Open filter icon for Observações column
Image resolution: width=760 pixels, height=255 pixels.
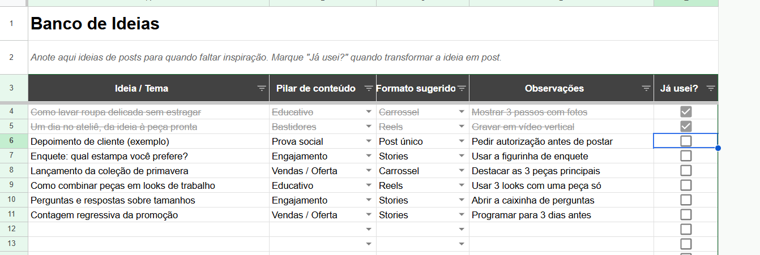click(x=646, y=88)
